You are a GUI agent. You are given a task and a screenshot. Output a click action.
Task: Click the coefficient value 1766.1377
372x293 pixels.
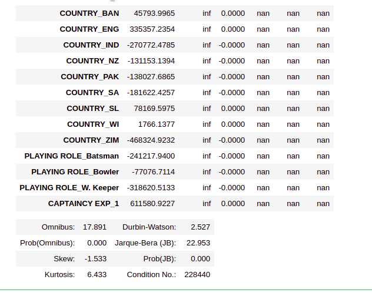tap(157, 124)
